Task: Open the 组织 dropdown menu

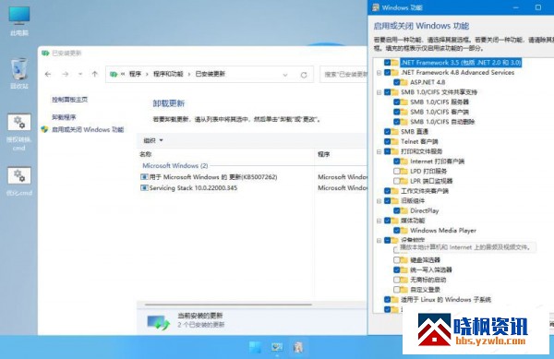Action: coord(153,140)
